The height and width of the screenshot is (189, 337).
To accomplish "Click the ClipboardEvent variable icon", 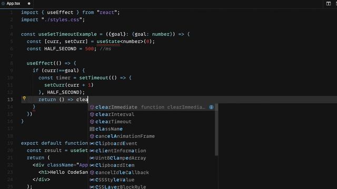I will (x=92, y=143).
